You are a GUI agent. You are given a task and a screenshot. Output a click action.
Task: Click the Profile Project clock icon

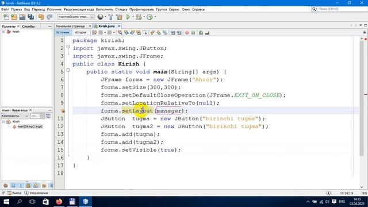[149, 17]
